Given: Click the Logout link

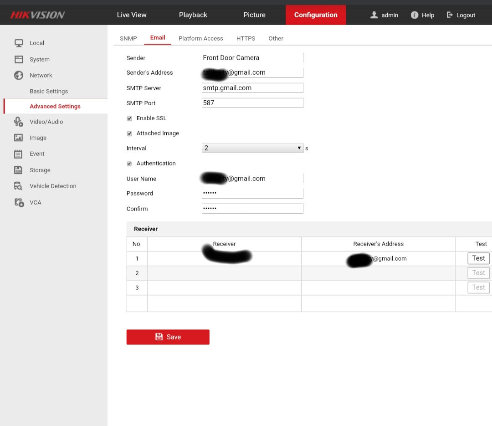Looking at the screenshot, I should click(461, 15).
